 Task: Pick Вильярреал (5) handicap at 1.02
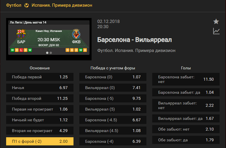[x=113, y=109]
